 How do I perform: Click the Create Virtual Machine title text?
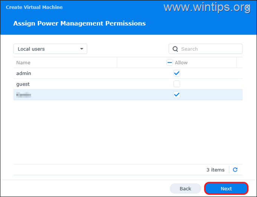[x=34, y=7]
